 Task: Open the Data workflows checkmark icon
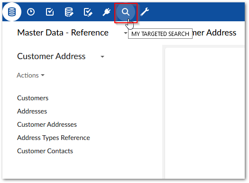click(x=50, y=12)
